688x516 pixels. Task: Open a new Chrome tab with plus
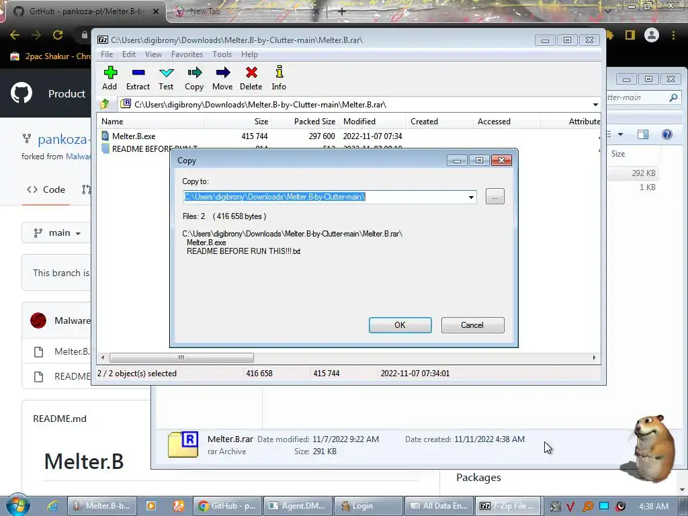(342, 11)
